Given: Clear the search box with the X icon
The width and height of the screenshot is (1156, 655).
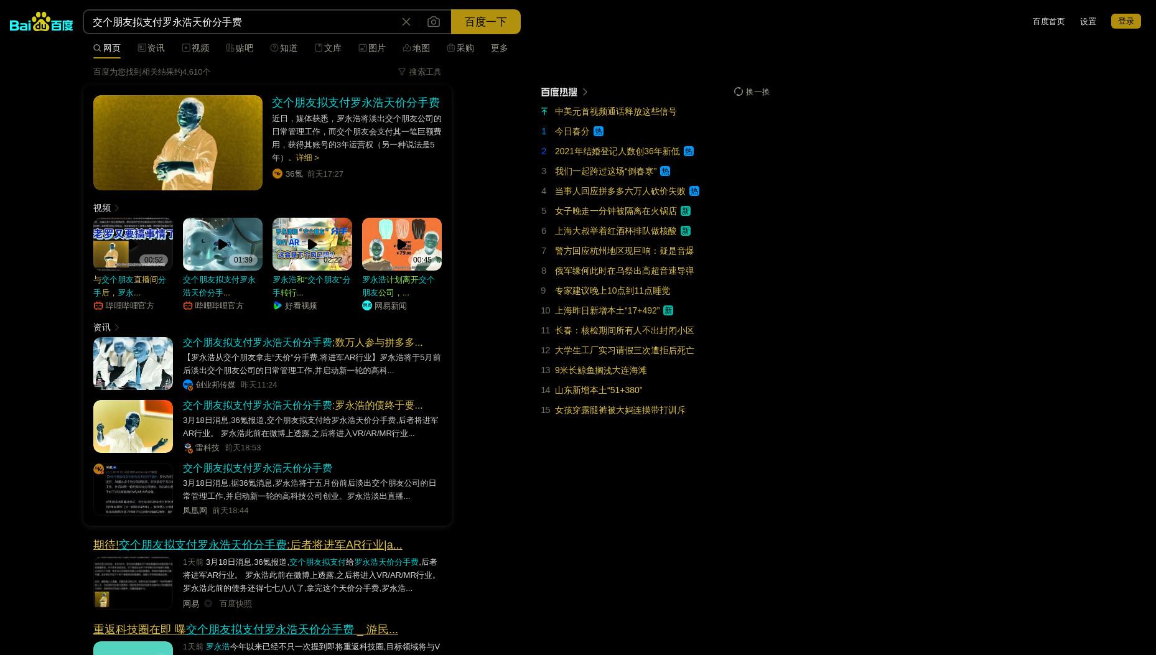Looking at the screenshot, I should tap(406, 22).
